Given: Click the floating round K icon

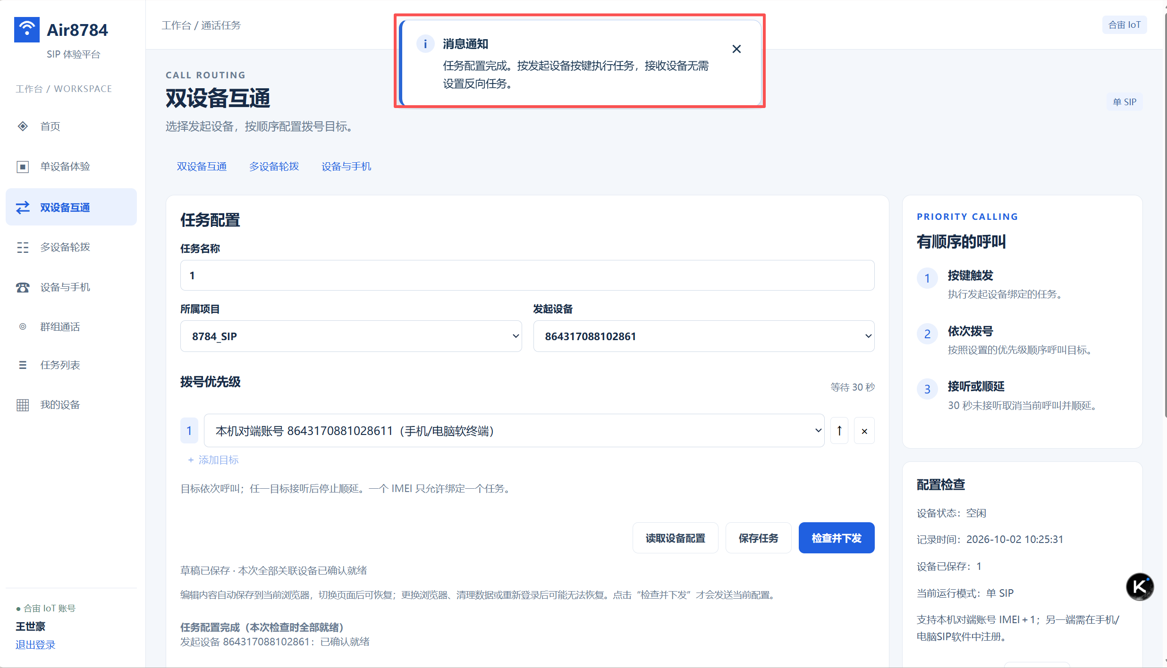Looking at the screenshot, I should [1140, 586].
